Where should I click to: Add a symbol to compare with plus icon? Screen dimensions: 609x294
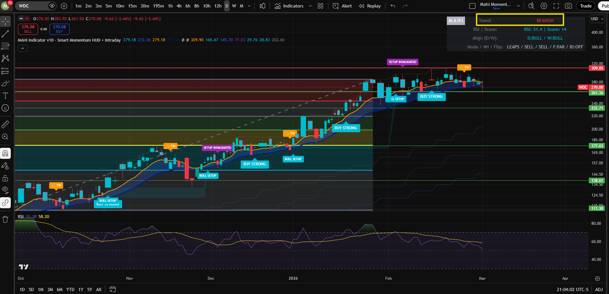point(63,6)
